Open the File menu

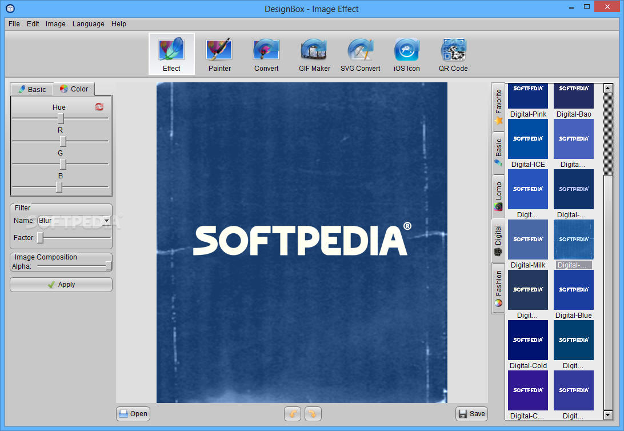(x=14, y=24)
